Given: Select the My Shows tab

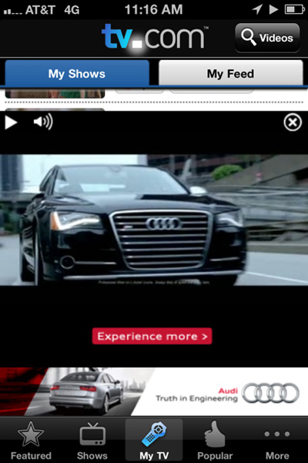Looking at the screenshot, I should click(x=77, y=73).
